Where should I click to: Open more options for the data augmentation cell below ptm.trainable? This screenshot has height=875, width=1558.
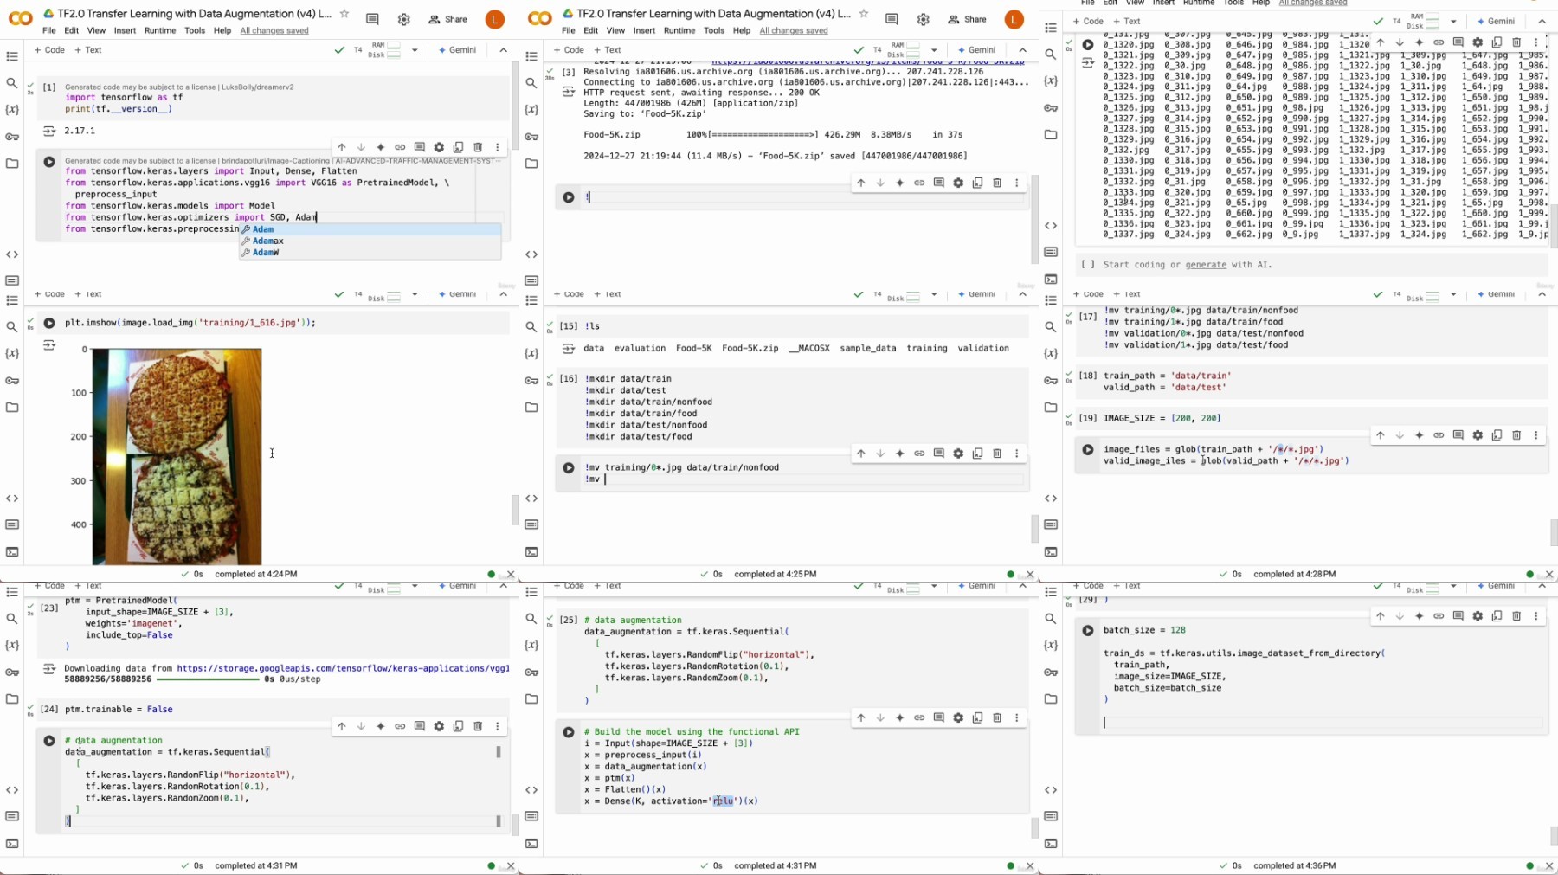(498, 726)
